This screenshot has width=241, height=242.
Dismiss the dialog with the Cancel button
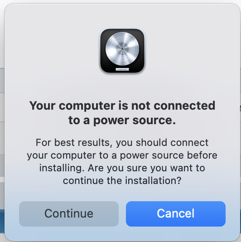[176, 214]
